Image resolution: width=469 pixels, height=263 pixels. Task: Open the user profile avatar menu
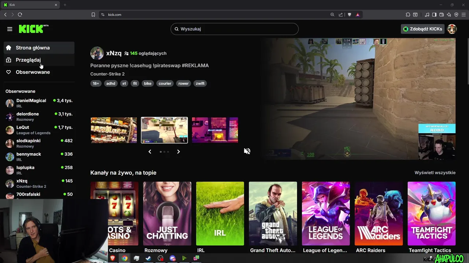coord(452,29)
